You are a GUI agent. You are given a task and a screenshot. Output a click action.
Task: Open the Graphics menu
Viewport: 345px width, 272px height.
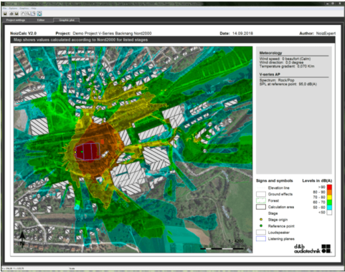pyautogui.click(x=24, y=9)
